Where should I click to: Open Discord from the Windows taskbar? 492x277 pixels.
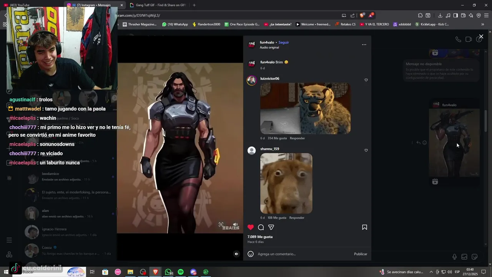193,272
